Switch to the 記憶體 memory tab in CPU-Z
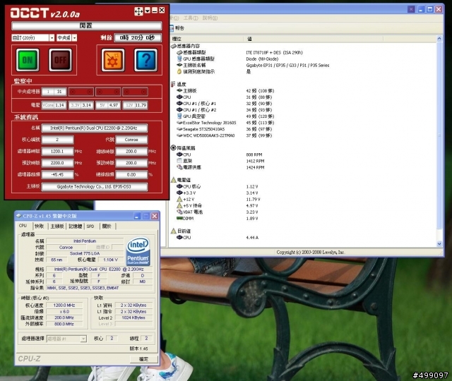This screenshot has height=381, width=452. (x=76, y=226)
